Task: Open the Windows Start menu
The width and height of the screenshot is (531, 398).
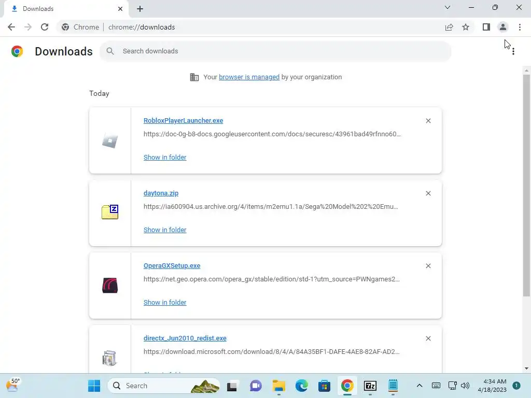Action: pos(94,386)
